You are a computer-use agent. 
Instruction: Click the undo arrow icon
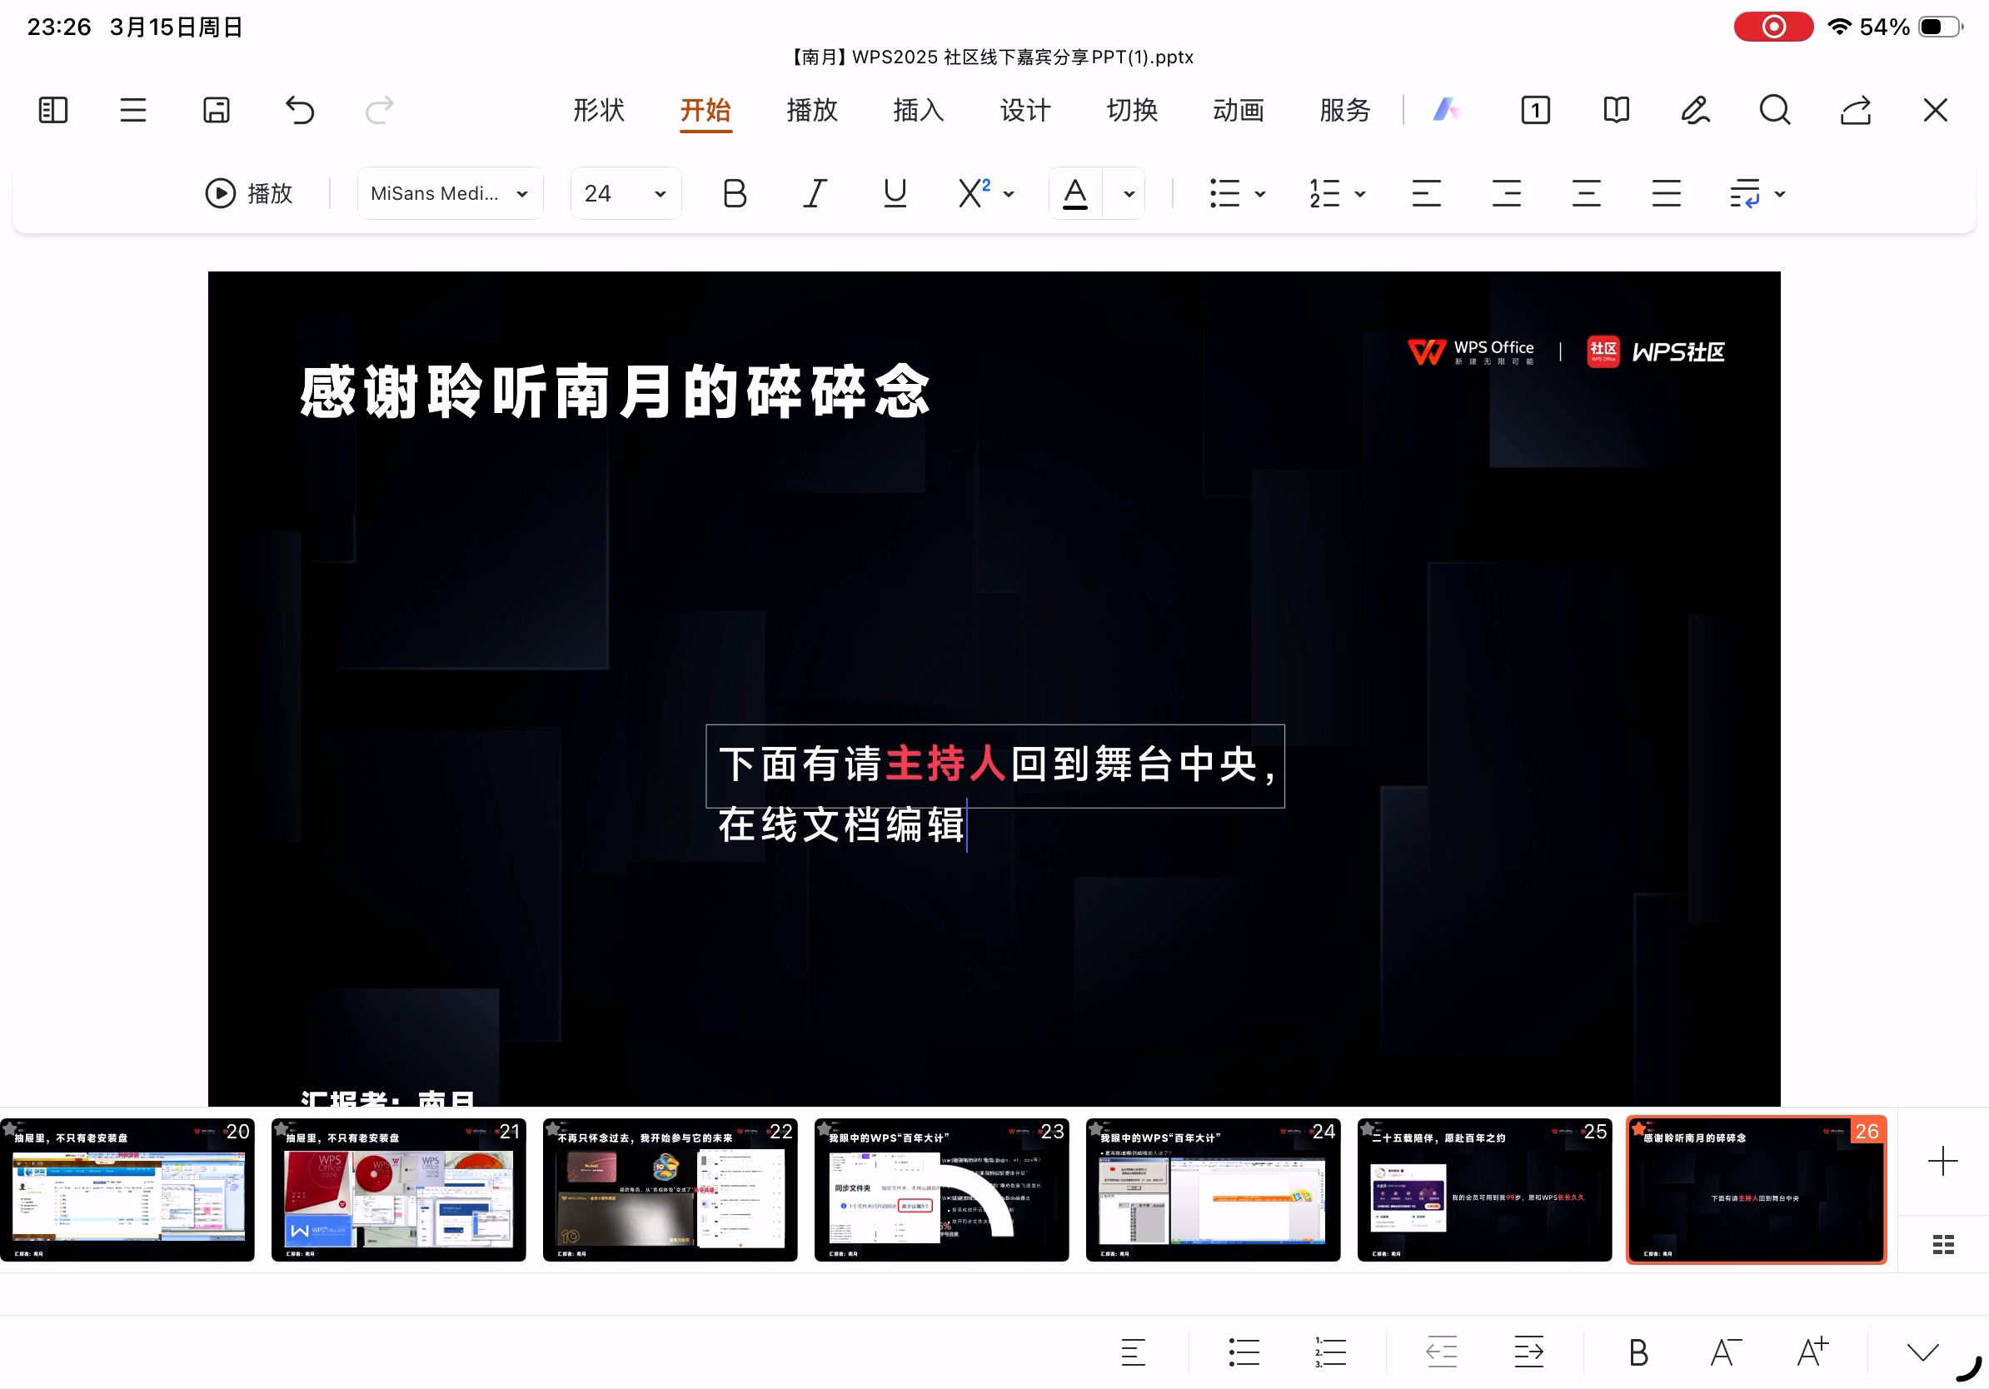point(300,110)
